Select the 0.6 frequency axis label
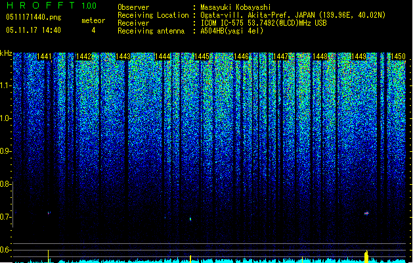413x263 pixels. pos(5,250)
